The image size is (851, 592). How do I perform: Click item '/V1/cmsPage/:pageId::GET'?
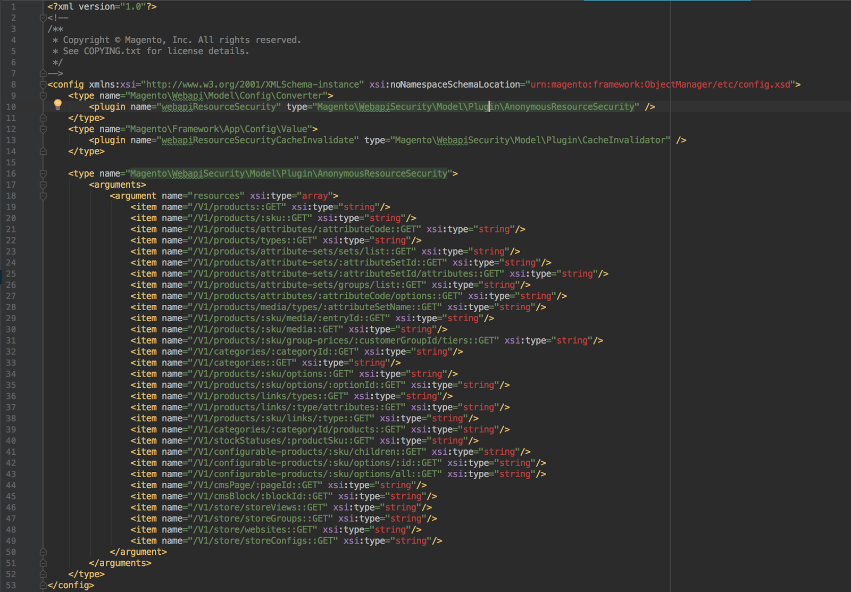[x=255, y=486]
